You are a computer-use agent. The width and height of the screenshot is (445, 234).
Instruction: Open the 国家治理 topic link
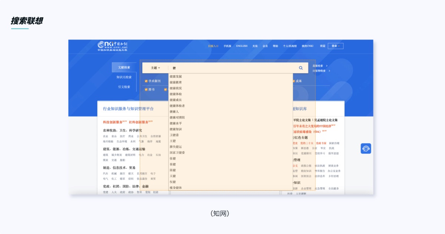334,143
